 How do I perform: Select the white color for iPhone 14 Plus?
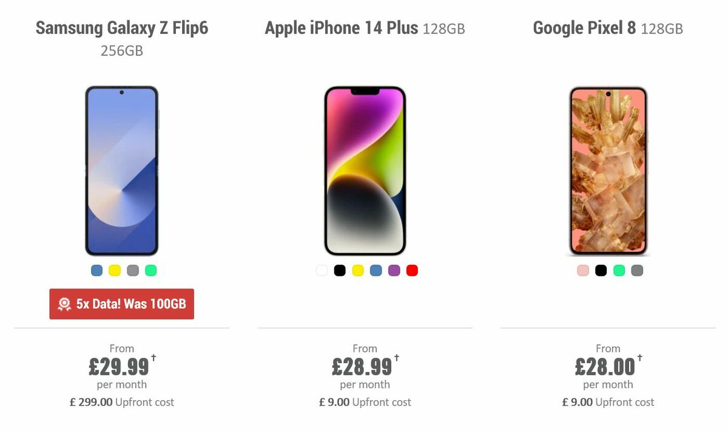320,271
